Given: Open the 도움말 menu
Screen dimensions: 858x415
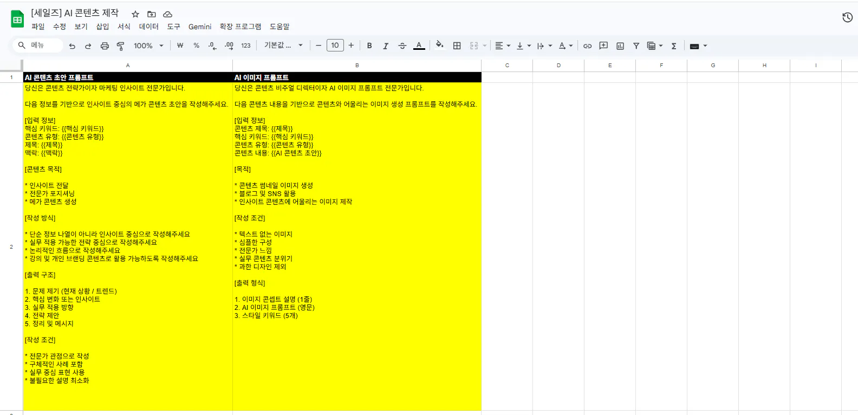Looking at the screenshot, I should coord(279,27).
